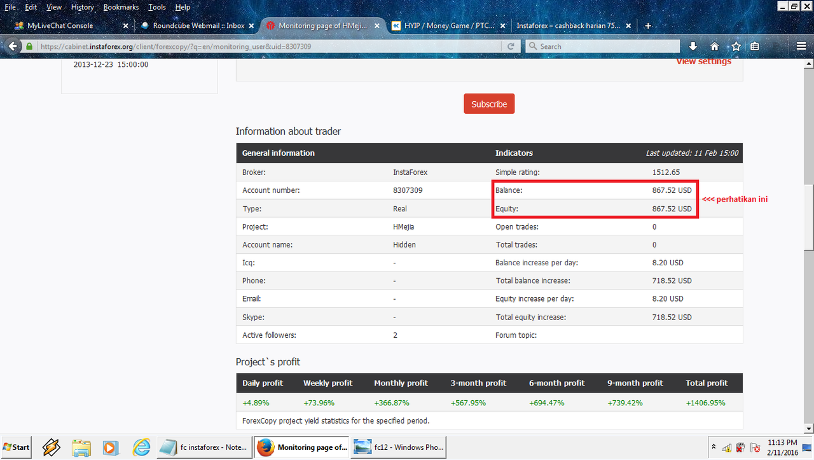Switch to HYIP / Money Game tab
The image size is (814, 460).
point(449,26)
